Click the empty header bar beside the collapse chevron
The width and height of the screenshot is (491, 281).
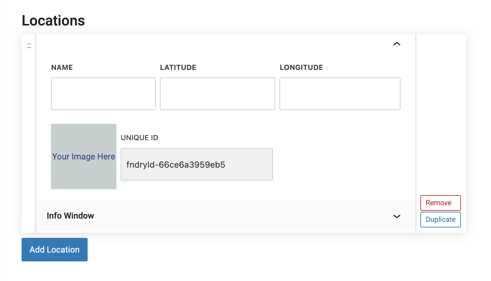[212, 44]
